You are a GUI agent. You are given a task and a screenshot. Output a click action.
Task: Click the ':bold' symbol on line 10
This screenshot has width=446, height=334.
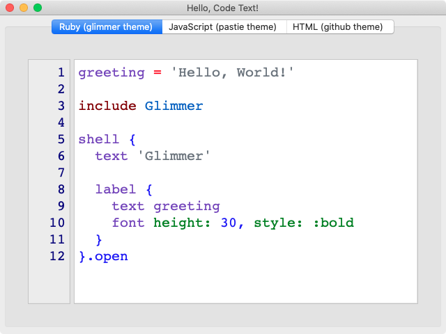pyautogui.click(x=334, y=223)
